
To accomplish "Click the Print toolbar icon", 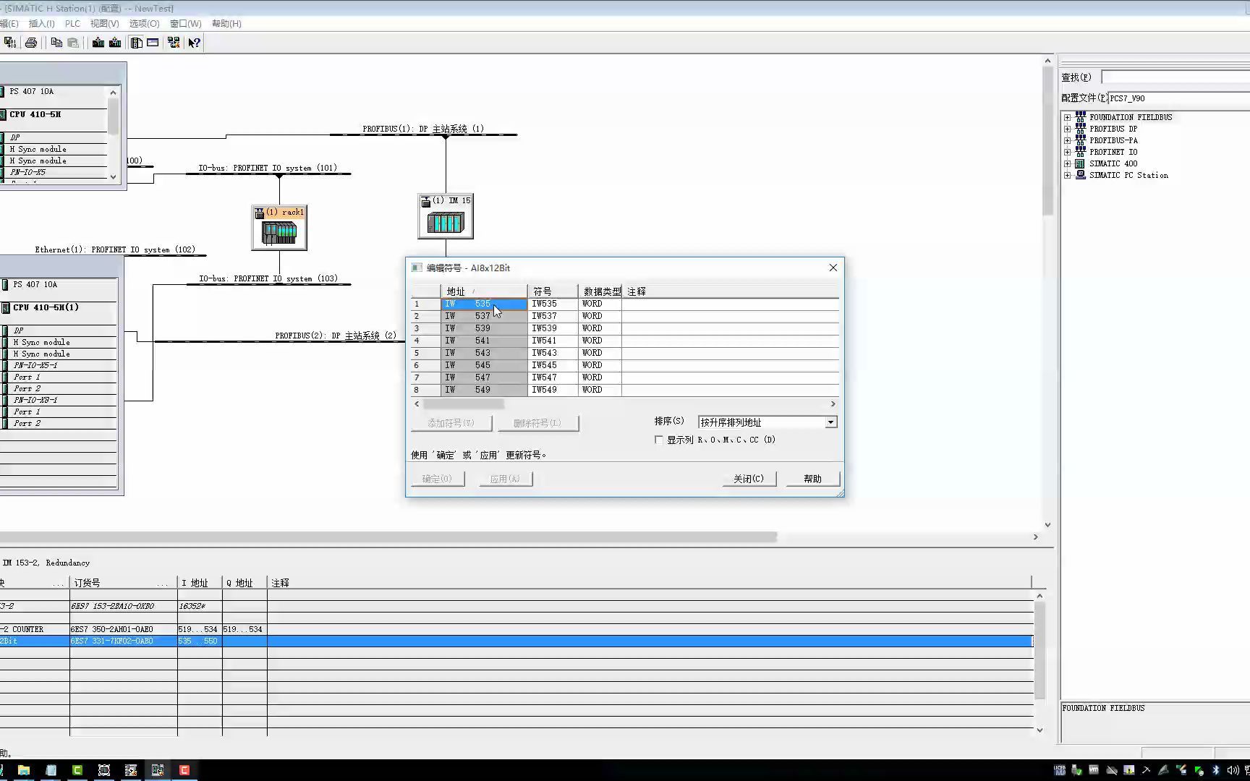I will (31, 43).
